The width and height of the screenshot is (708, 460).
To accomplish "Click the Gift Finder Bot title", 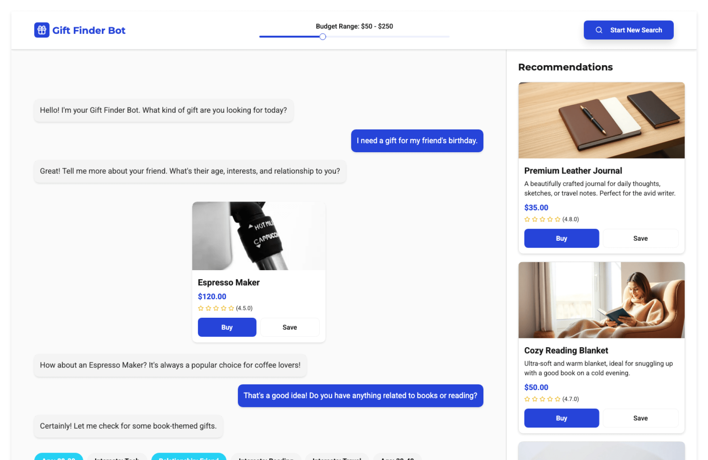I will click(x=89, y=30).
